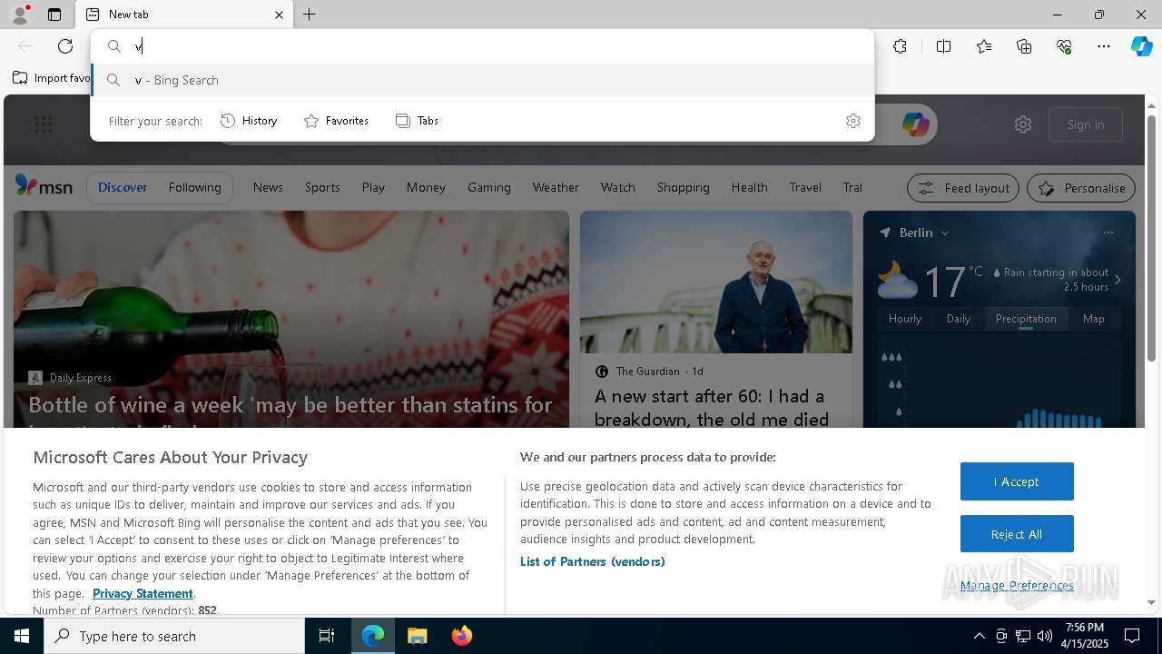Open Collections icon

pos(1024,46)
